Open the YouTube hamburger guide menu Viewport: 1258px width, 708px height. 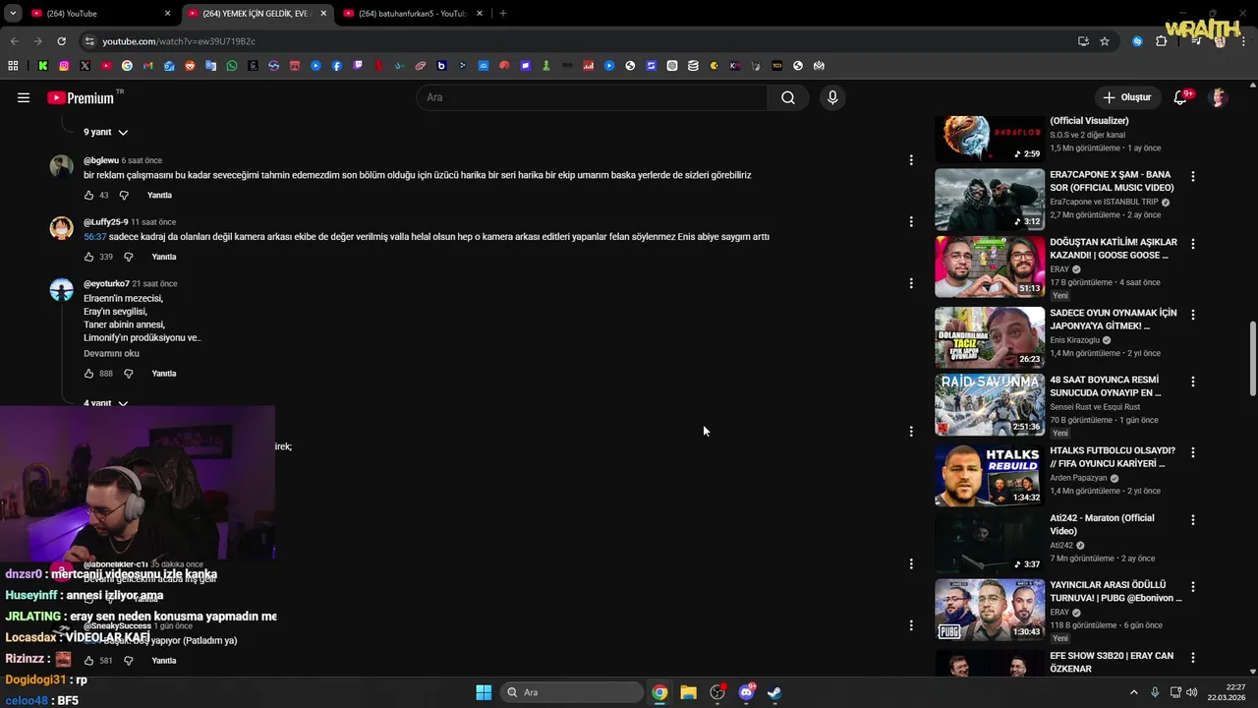click(x=24, y=97)
